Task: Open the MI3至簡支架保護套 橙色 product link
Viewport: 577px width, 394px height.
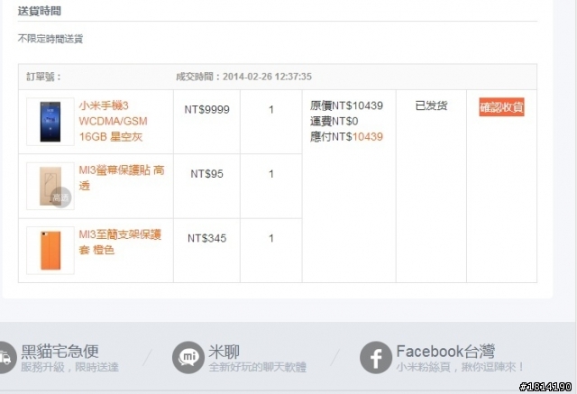Action: tap(120, 242)
